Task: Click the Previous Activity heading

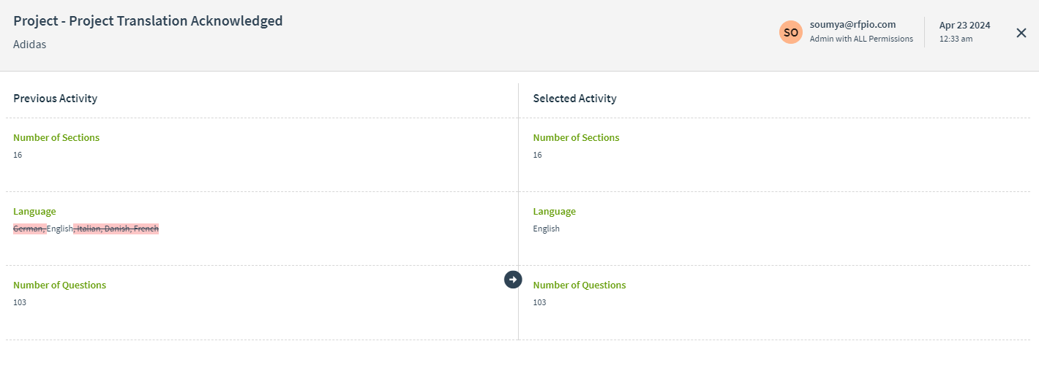Action: pyautogui.click(x=55, y=99)
